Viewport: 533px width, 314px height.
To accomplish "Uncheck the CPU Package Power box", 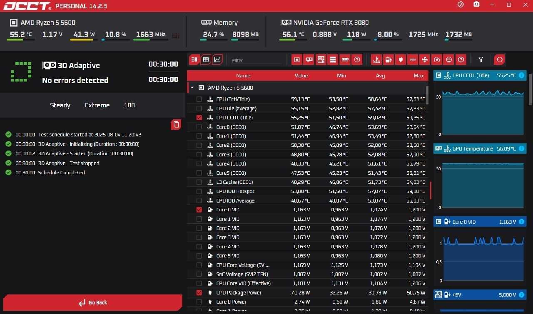I will 199,293.
